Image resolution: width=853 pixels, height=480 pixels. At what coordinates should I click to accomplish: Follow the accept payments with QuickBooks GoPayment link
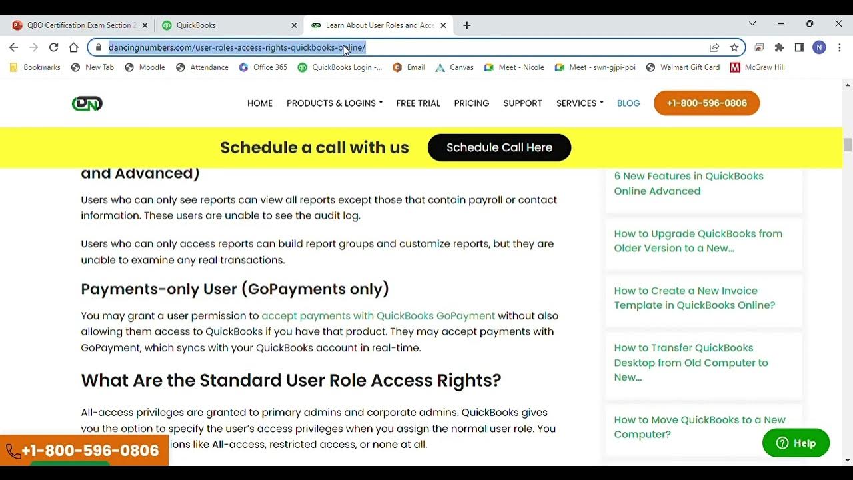(x=379, y=315)
